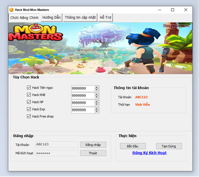Click the Đăng nhập button
199x177 pixels.
click(93, 145)
